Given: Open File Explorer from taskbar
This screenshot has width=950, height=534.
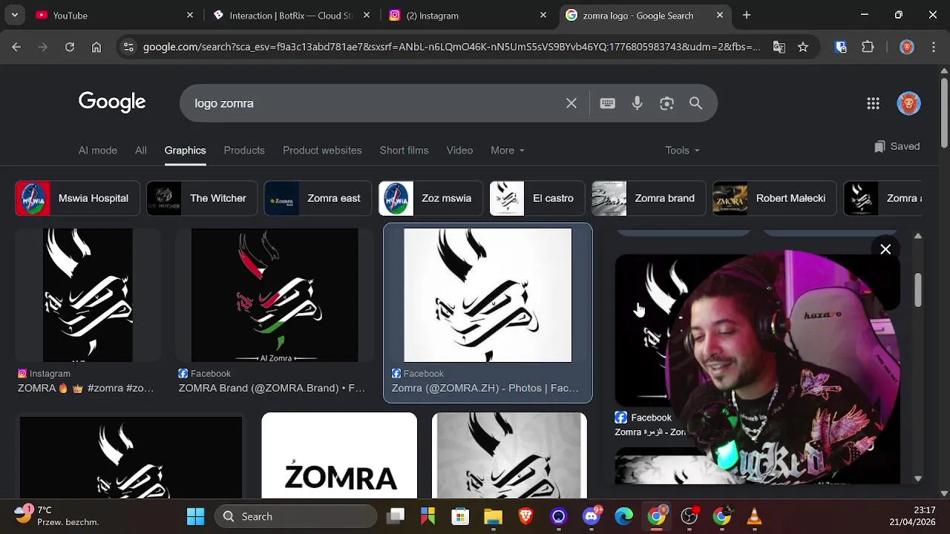Looking at the screenshot, I should [493, 516].
